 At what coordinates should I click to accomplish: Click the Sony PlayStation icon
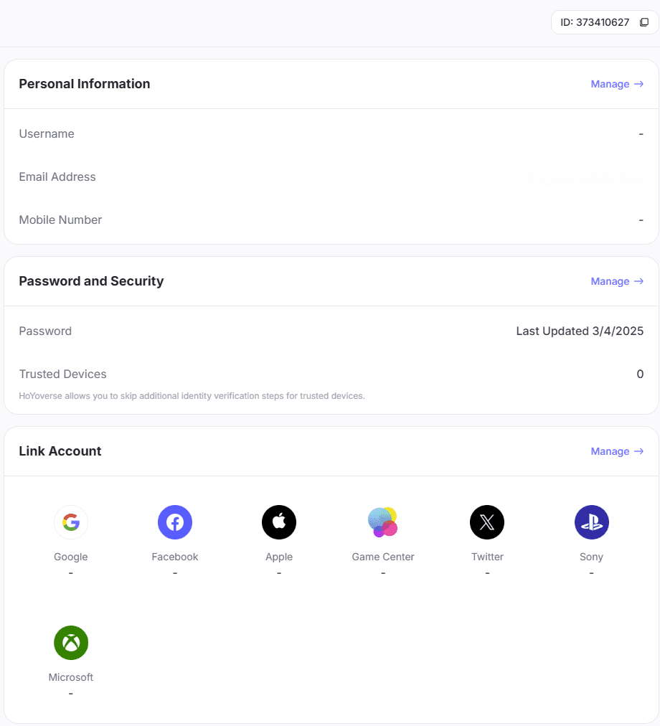[x=591, y=522]
